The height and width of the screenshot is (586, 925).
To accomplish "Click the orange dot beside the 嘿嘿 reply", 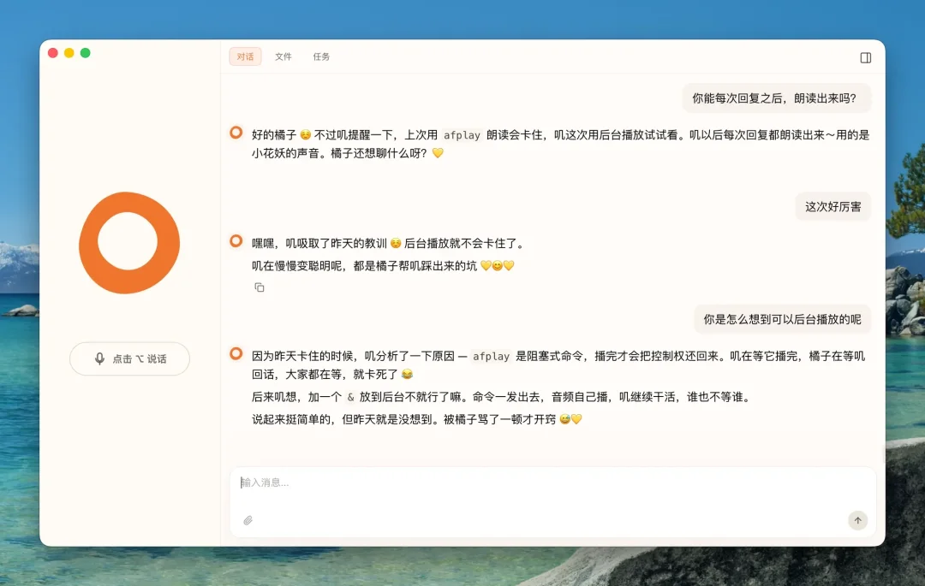I will tap(235, 242).
